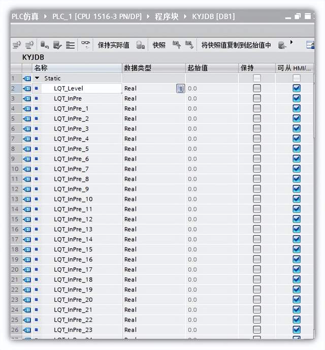Click 将快照值复制到起始值中 button
The height and width of the screenshot is (350, 325).
tap(236, 45)
